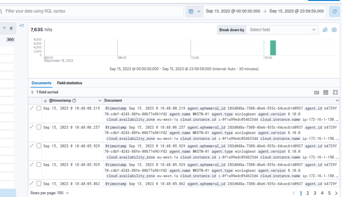Open display options keyboard icon
Screen dimensions: 342x197
click(316, 92)
